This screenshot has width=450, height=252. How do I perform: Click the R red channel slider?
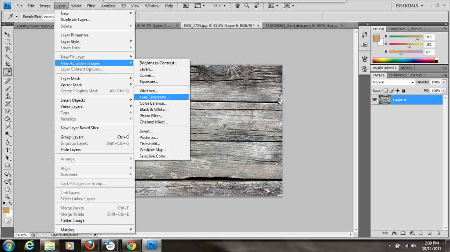point(406,37)
